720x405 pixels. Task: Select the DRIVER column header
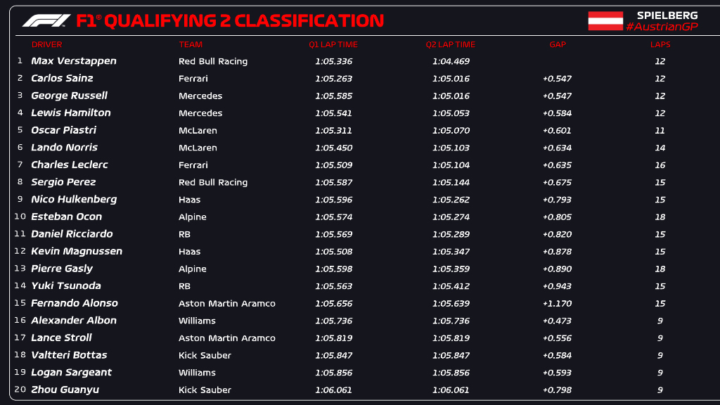click(46, 44)
